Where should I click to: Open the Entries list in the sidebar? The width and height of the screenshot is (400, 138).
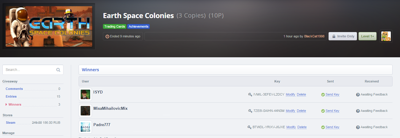(x=11, y=96)
